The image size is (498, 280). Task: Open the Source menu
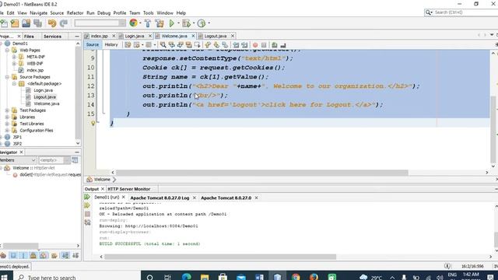[x=57, y=13]
